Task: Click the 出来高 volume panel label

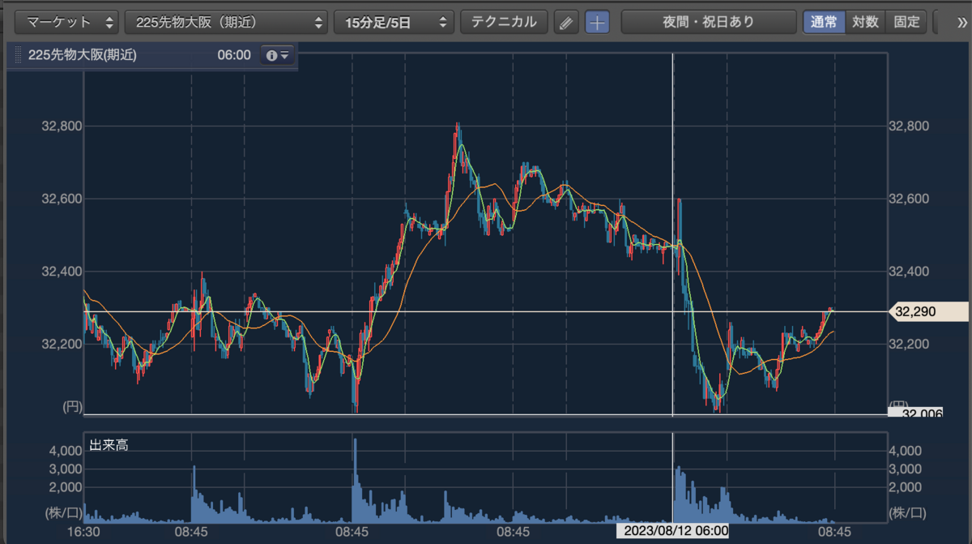Action: [x=108, y=444]
